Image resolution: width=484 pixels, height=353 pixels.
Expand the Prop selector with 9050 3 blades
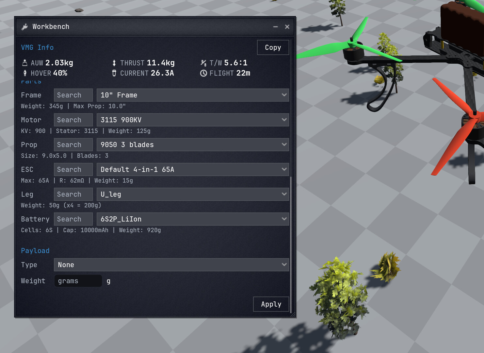pos(193,144)
